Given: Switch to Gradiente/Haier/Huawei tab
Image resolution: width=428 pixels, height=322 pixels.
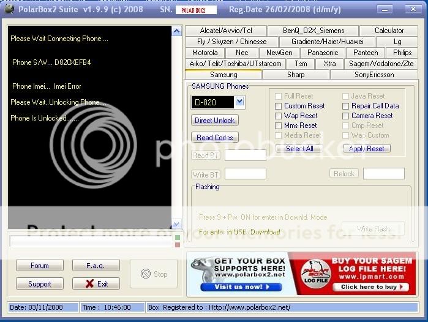Looking at the screenshot, I should [x=328, y=42].
